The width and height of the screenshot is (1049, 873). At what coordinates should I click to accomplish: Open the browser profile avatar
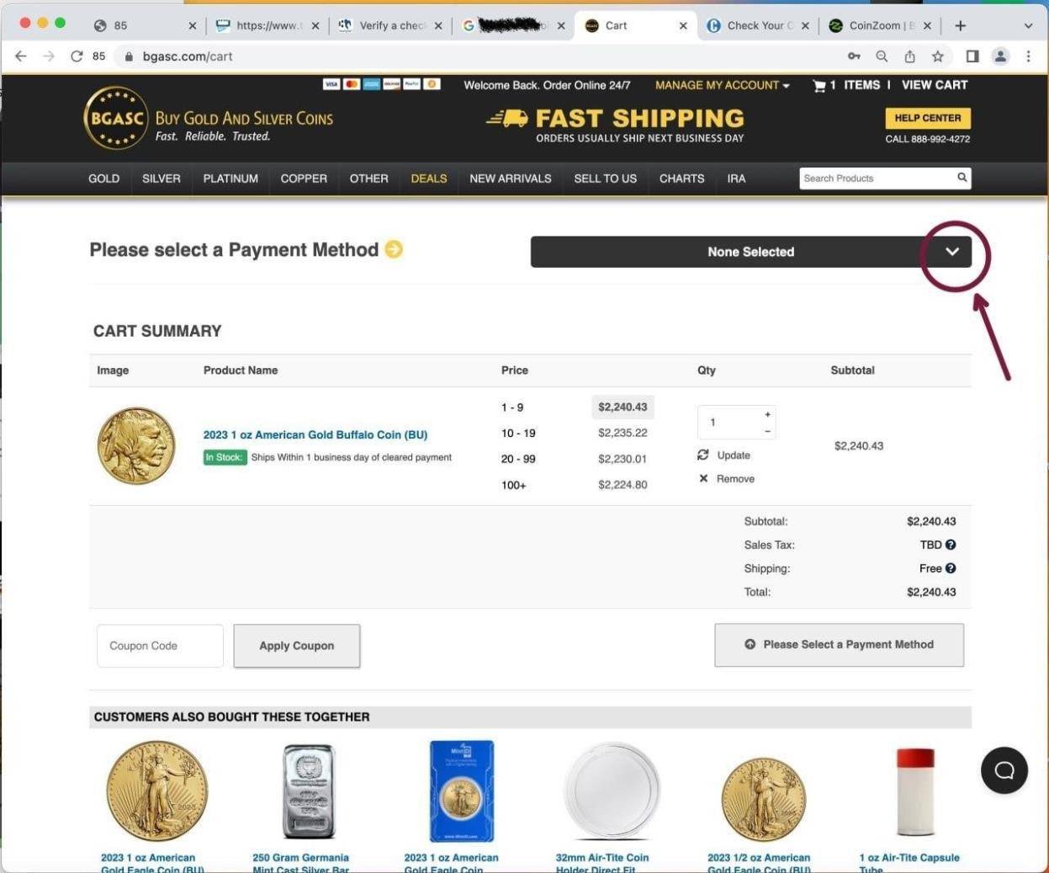pos(1000,56)
